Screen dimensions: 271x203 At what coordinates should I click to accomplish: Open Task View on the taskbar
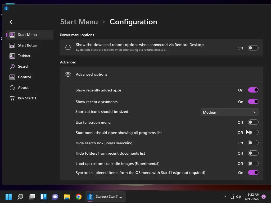click(32, 197)
